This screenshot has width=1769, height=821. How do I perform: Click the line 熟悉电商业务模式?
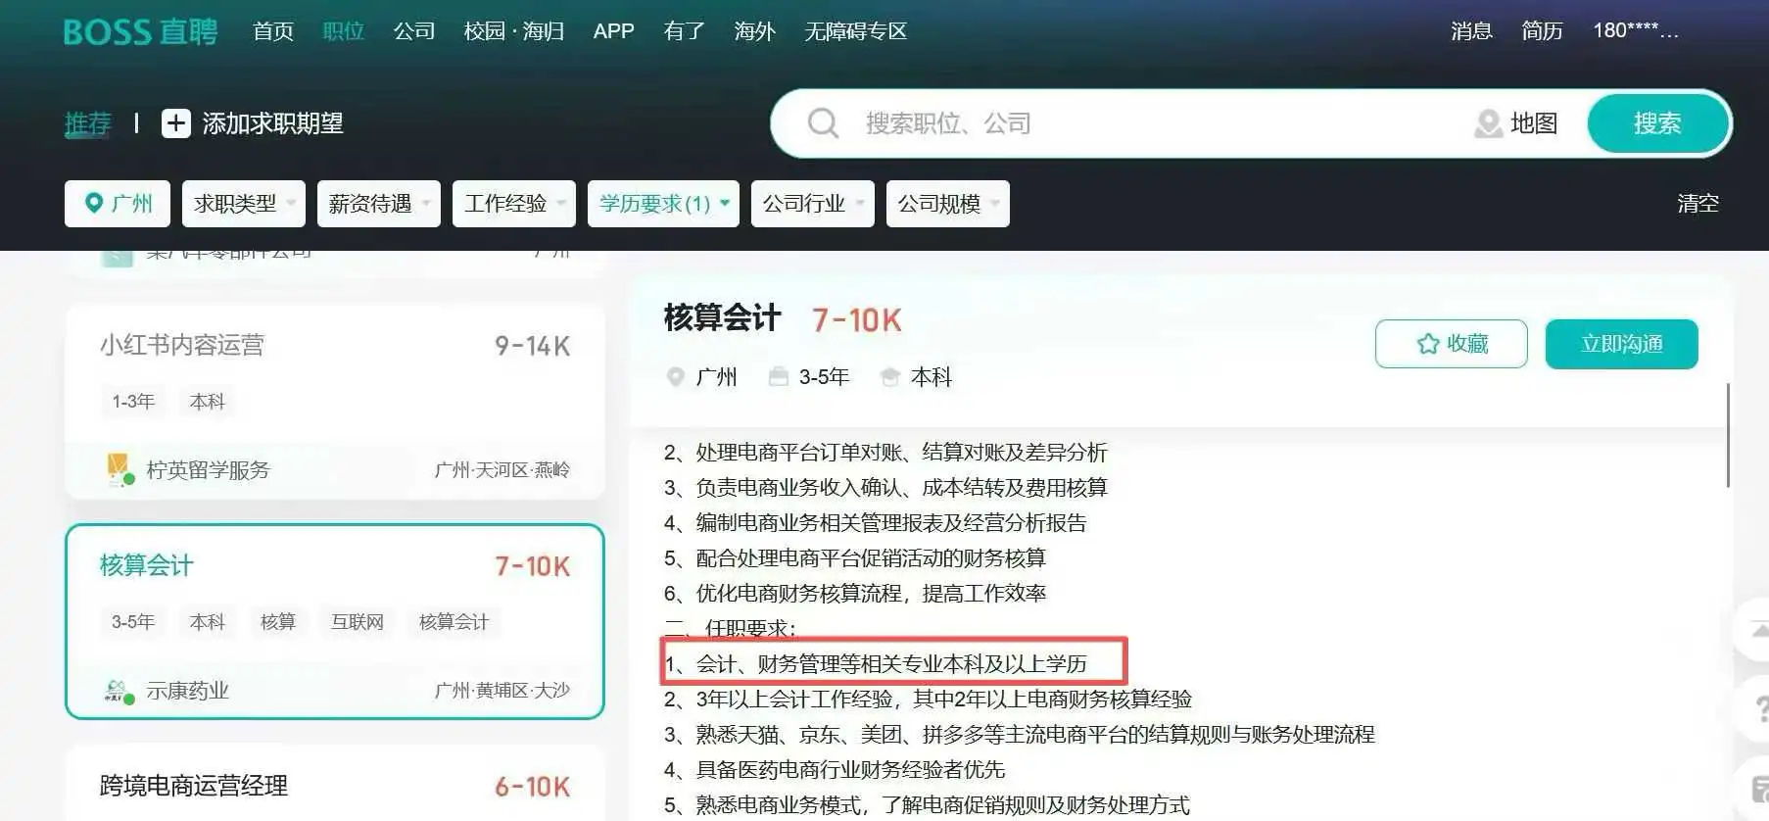coord(927,805)
